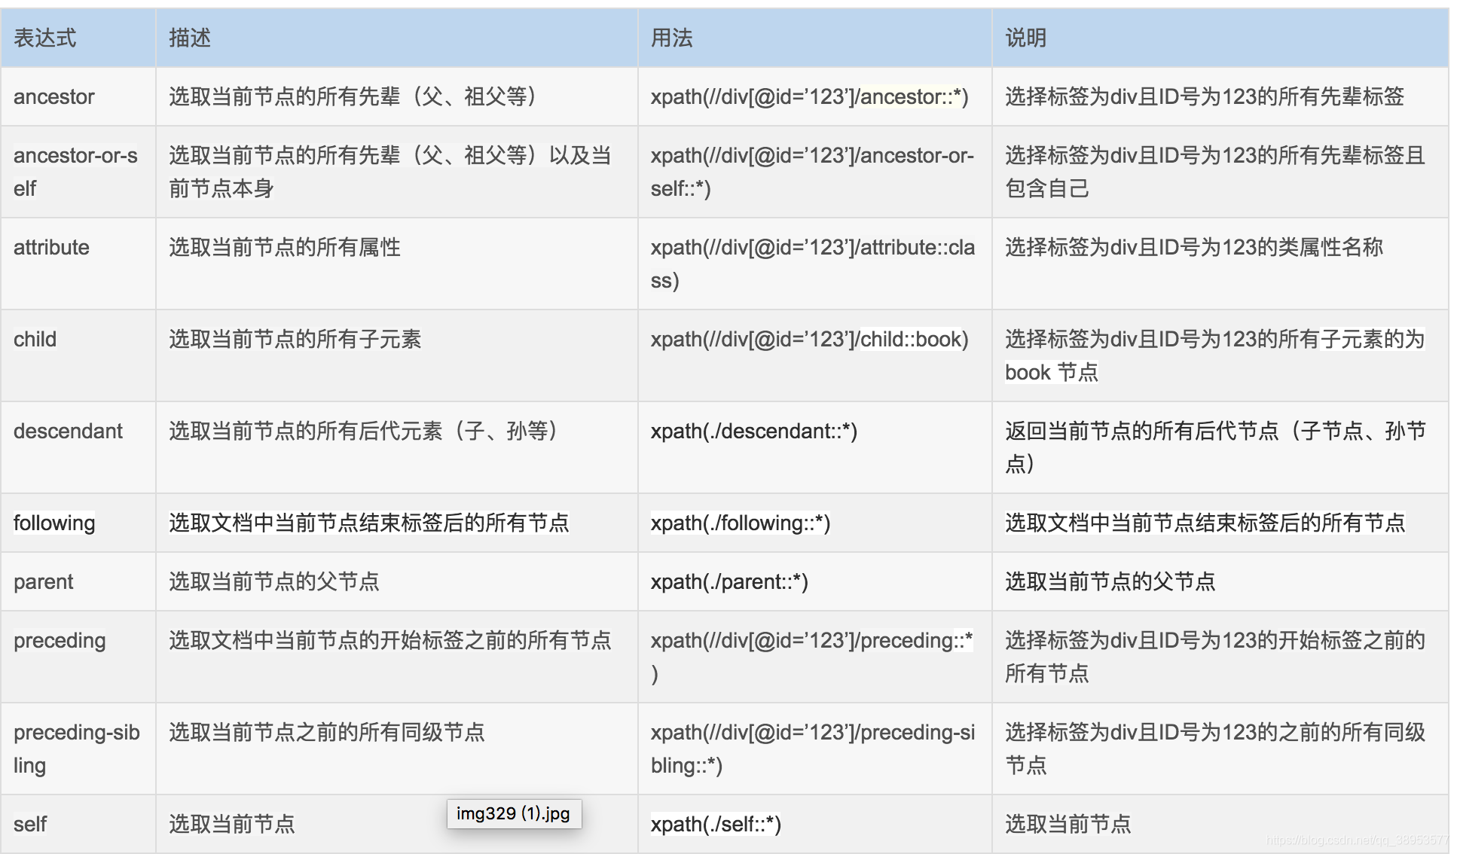This screenshot has height=854, width=1457.
Task: Click the 说明 column header
Action: tap(1025, 38)
